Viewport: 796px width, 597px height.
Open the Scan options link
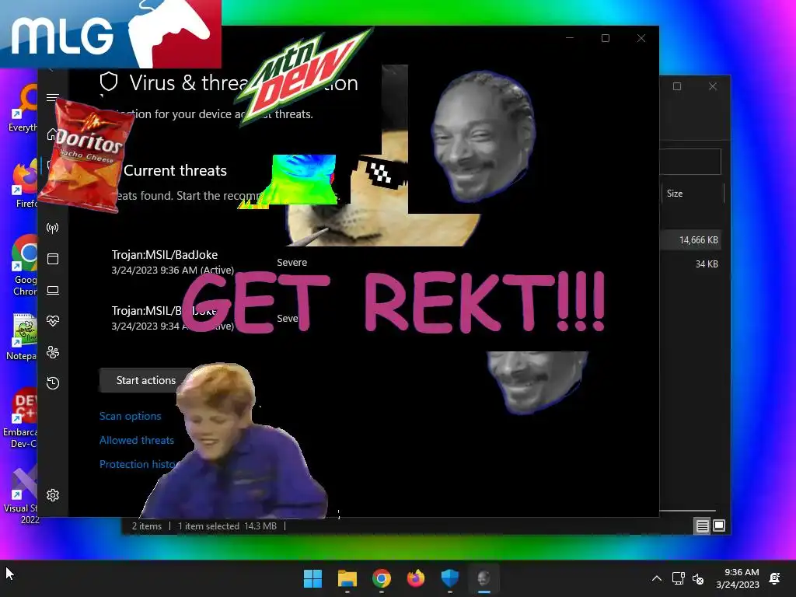[131, 416]
